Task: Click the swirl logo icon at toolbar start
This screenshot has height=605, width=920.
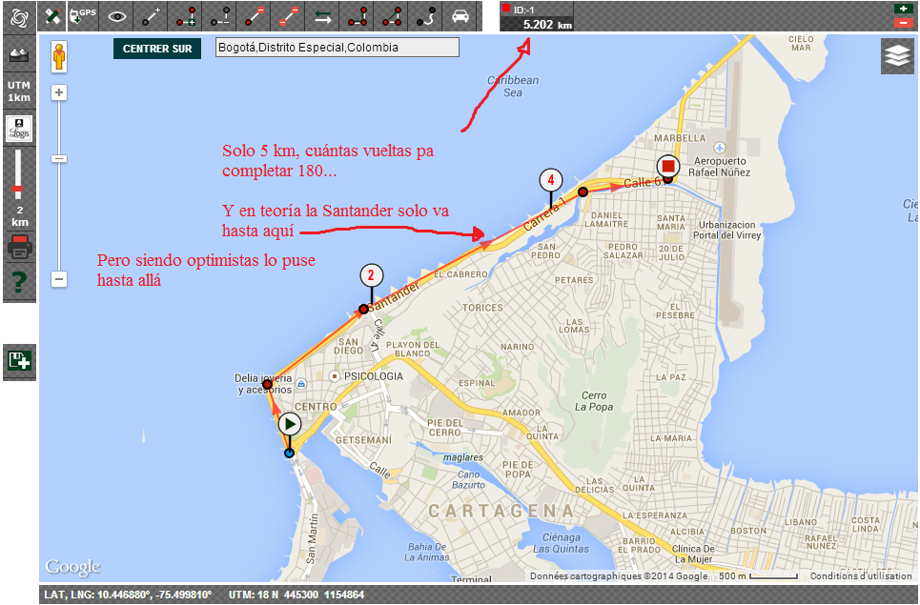Action: pos(19,17)
